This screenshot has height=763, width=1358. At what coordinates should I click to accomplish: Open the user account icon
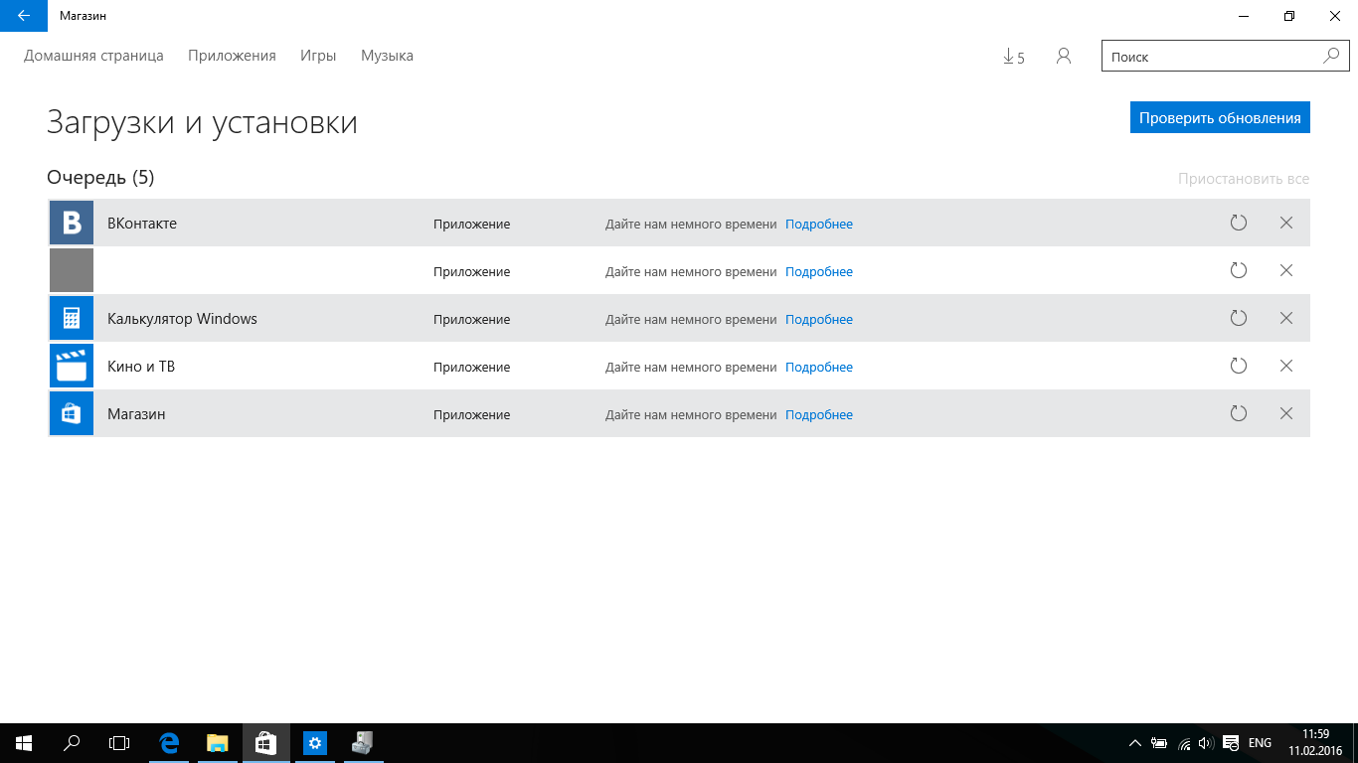[1064, 57]
